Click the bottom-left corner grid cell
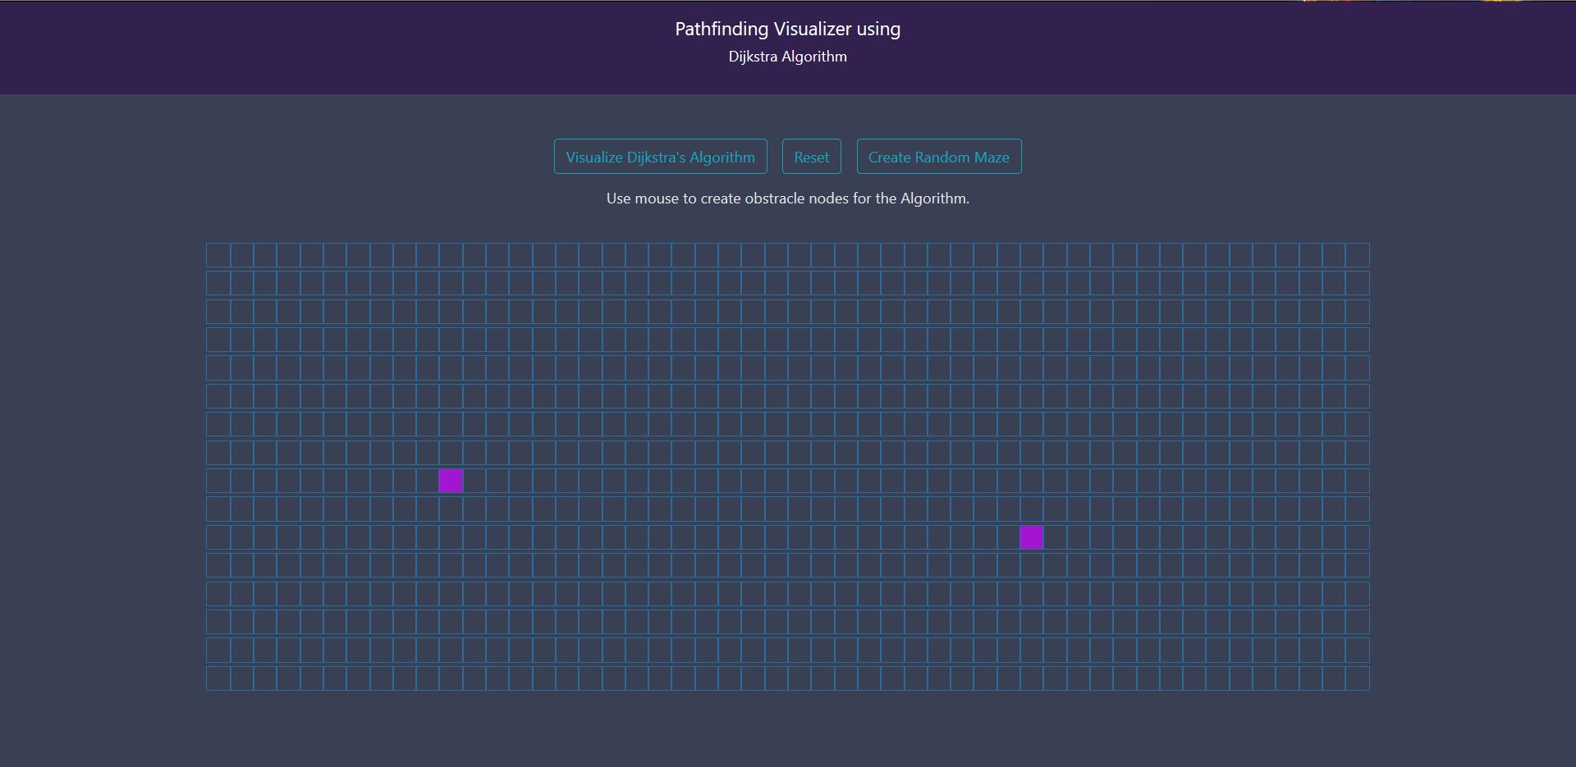 coord(218,678)
